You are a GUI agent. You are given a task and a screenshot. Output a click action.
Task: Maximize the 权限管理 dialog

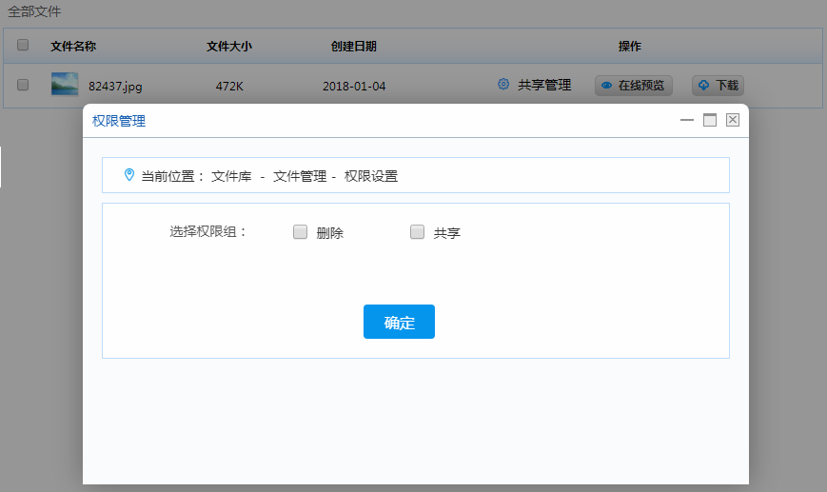click(709, 120)
